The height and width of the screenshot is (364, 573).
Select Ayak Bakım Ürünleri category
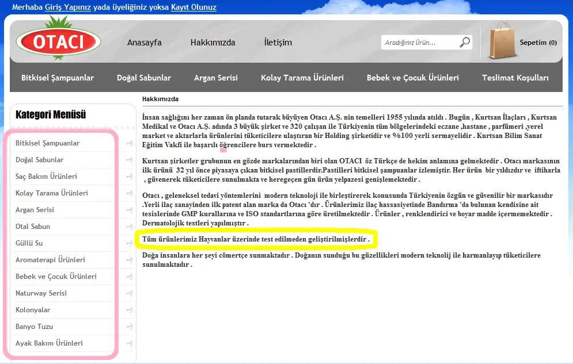50,343
